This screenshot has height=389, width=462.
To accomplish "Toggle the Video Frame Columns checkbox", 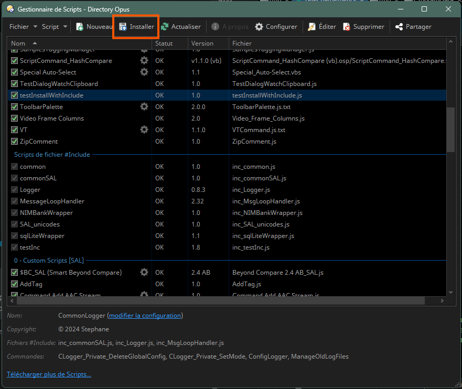I will tap(15, 118).
